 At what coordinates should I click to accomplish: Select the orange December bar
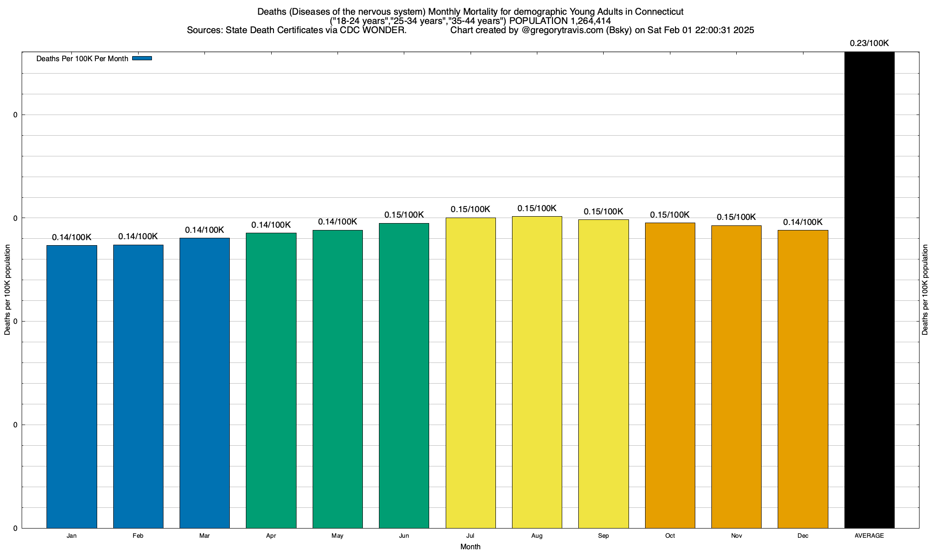pyautogui.click(x=803, y=379)
